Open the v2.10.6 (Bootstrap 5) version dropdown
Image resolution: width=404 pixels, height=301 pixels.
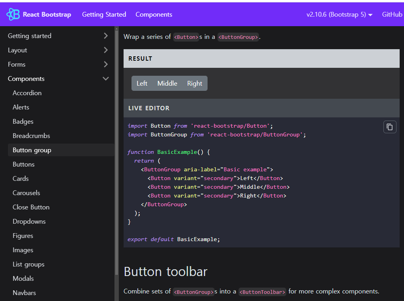339,14
